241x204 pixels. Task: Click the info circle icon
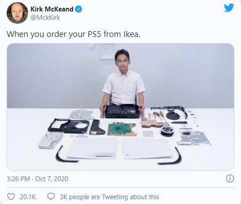pyautogui.click(x=230, y=178)
